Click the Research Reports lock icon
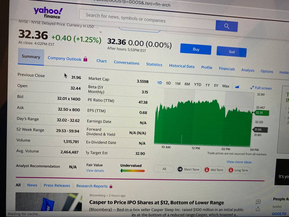 click(111, 186)
